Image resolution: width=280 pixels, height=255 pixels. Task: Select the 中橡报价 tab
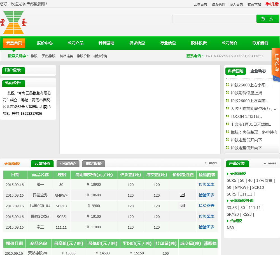[68, 164]
